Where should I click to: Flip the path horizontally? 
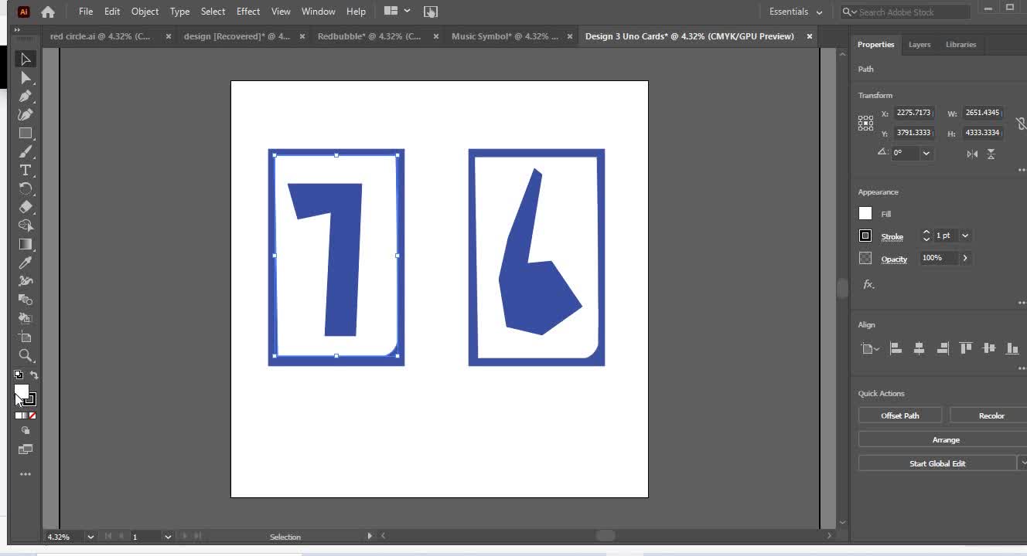pos(972,154)
